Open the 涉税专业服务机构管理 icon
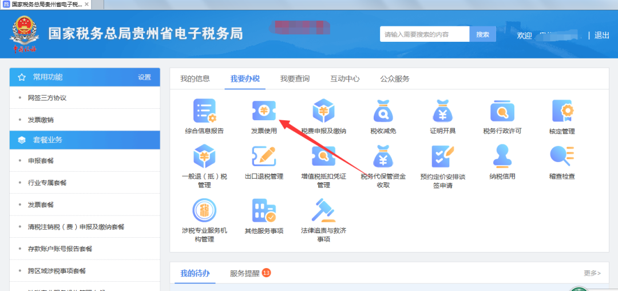 (204, 211)
